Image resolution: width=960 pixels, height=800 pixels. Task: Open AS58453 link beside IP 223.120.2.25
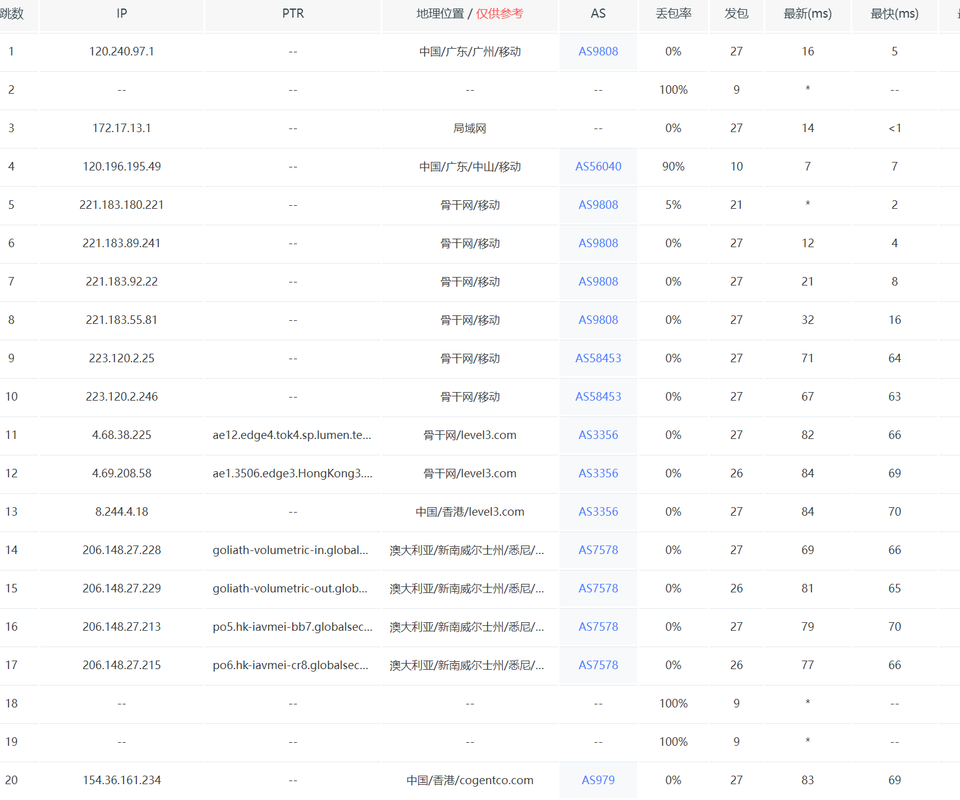598,358
